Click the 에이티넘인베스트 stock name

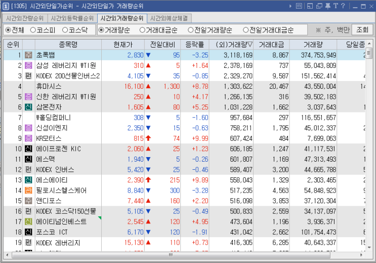61,221
